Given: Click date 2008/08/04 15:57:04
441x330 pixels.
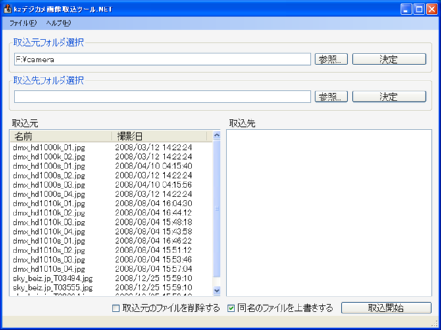Looking at the screenshot, I should [x=153, y=269].
